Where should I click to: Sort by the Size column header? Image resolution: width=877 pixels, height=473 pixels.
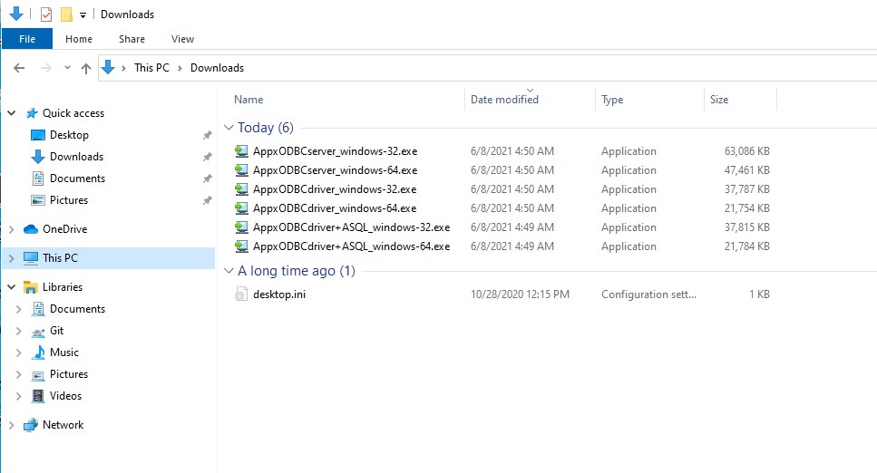[x=719, y=100]
